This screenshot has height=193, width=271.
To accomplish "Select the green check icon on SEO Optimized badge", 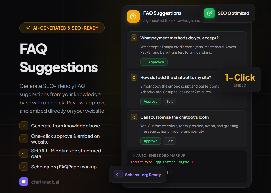I will click(209, 13).
